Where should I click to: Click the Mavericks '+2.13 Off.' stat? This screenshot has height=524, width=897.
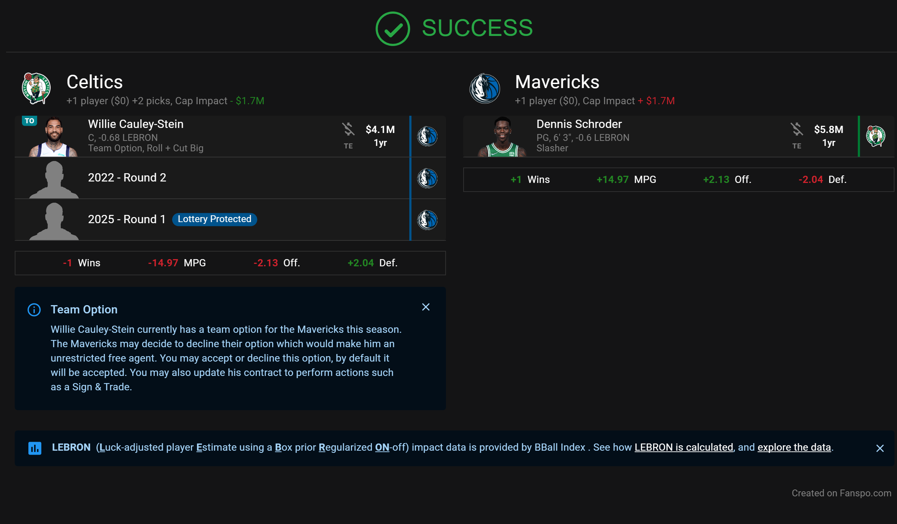click(x=727, y=180)
